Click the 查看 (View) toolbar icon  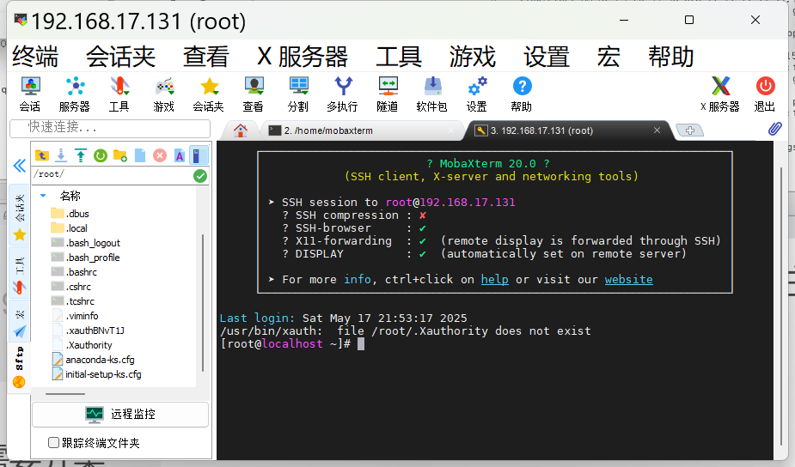click(254, 94)
